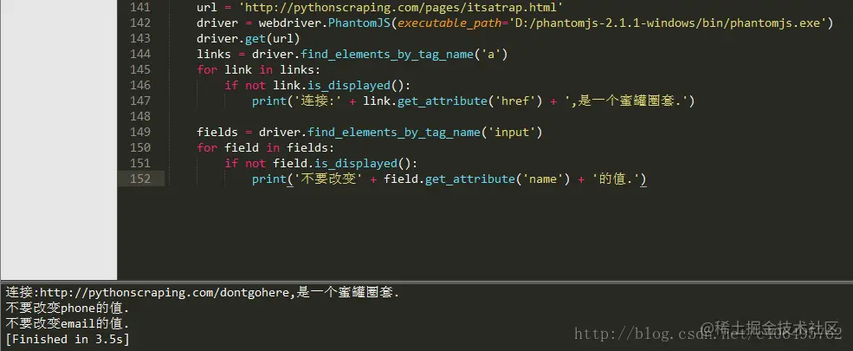This screenshot has width=853, height=351.
Task: Click the PhantomJS class name
Action: [359, 23]
